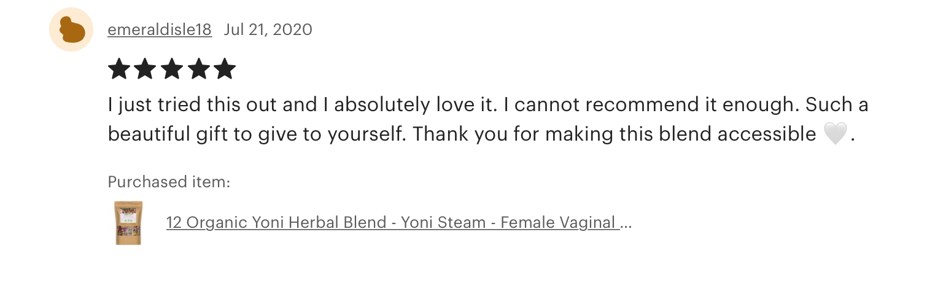Open the purchased item product thumbnail
Image resolution: width=927 pixels, height=296 pixels.
click(128, 223)
